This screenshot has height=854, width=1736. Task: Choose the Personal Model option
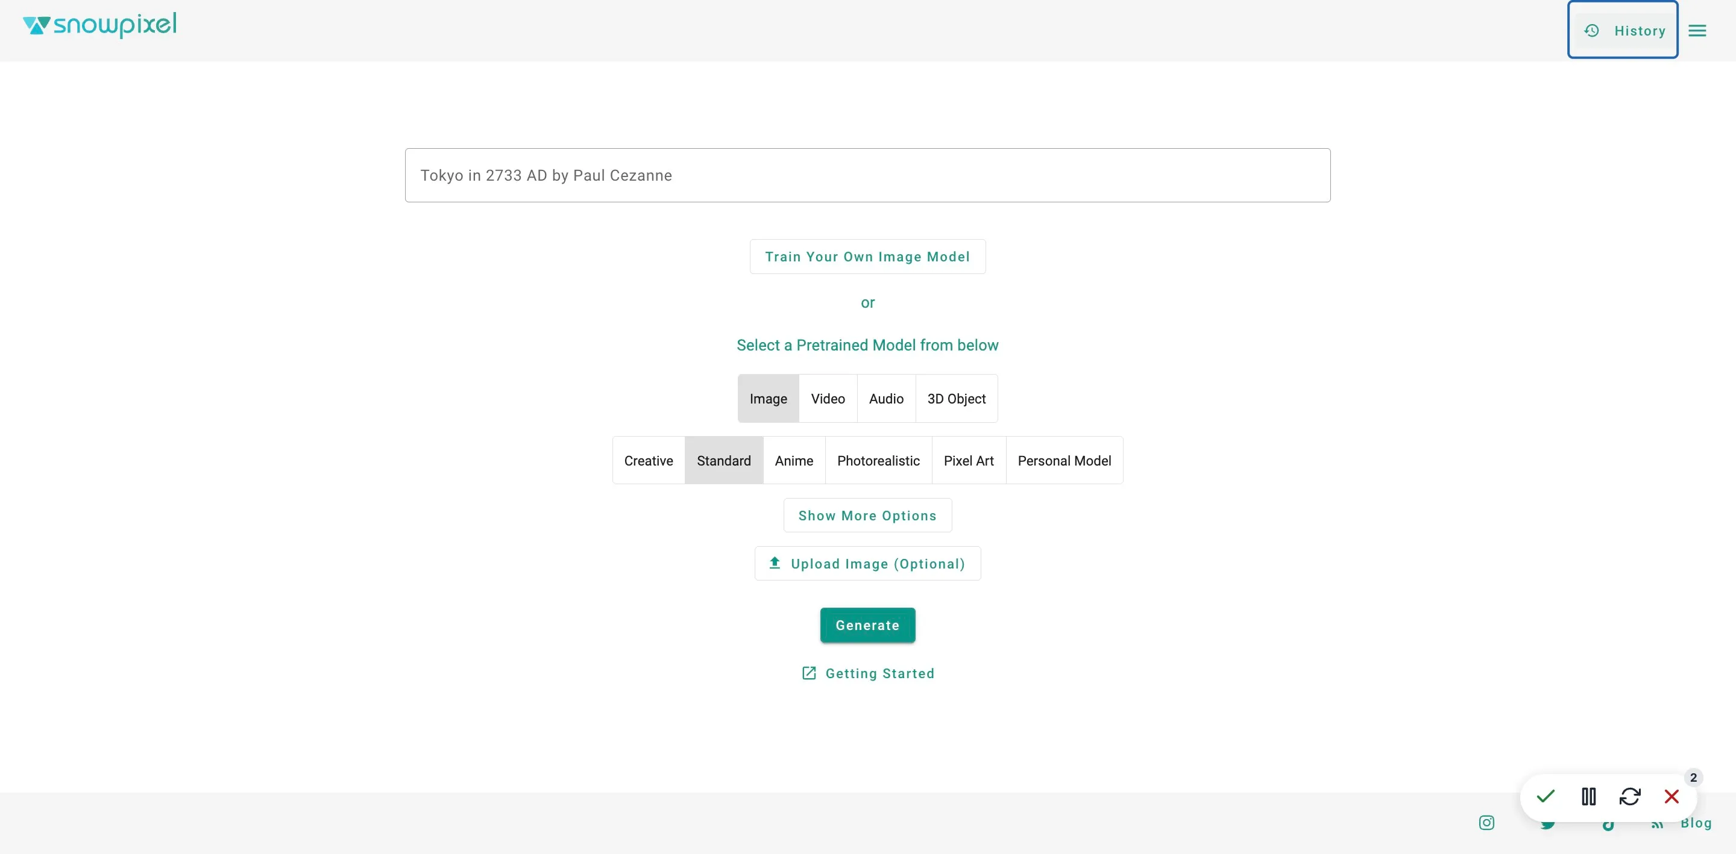[1064, 461]
